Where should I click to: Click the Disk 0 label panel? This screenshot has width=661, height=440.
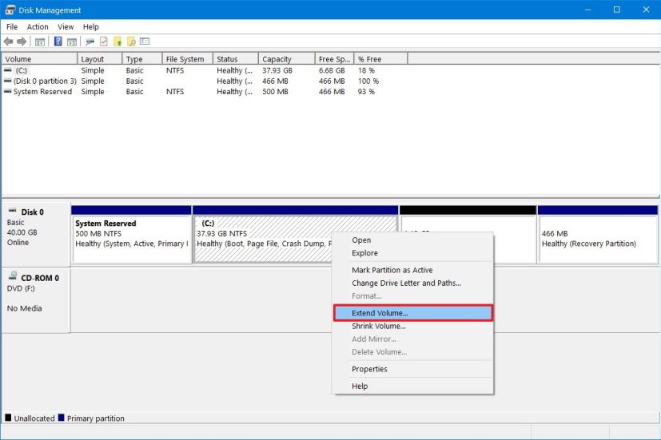pos(36,234)
